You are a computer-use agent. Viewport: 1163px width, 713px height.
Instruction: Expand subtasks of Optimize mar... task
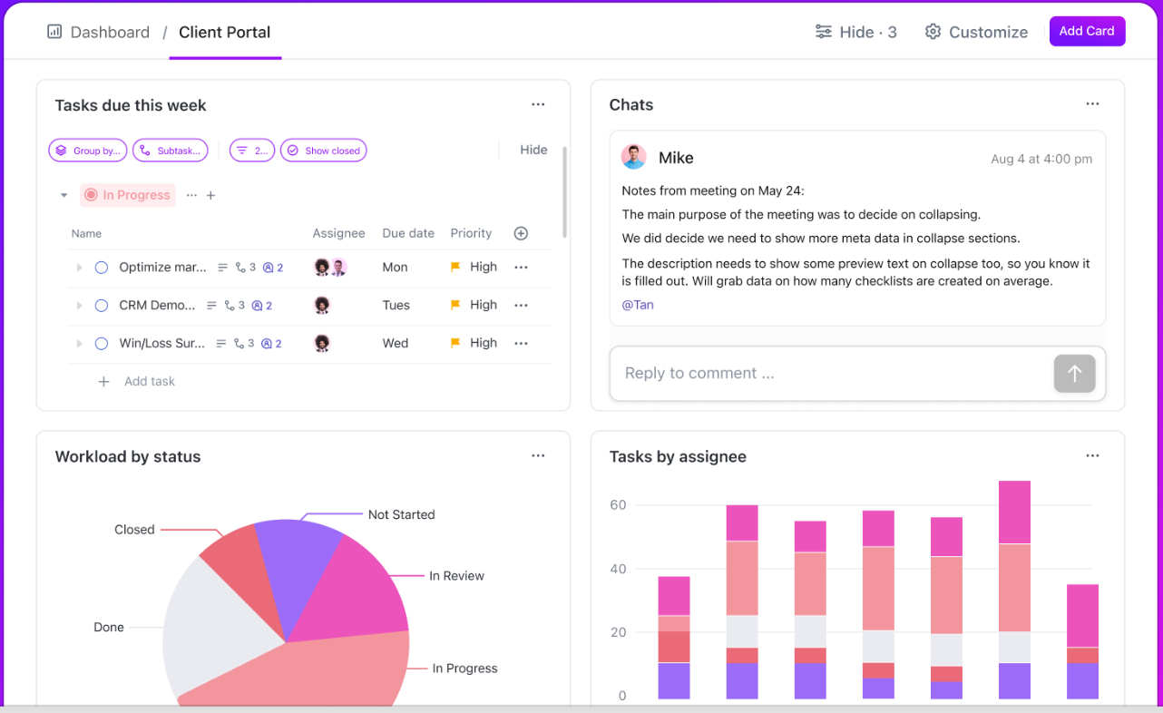(79, 268)
